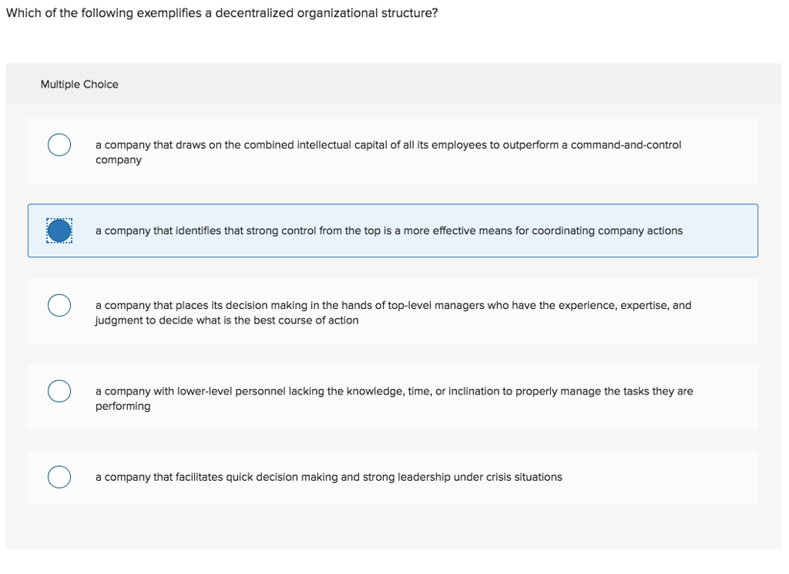
Task: Select the 'quick decision making' answer radio button
Action: 59,477
